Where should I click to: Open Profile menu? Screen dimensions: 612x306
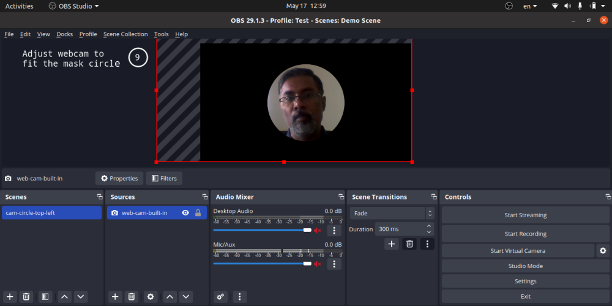[88, 34]
